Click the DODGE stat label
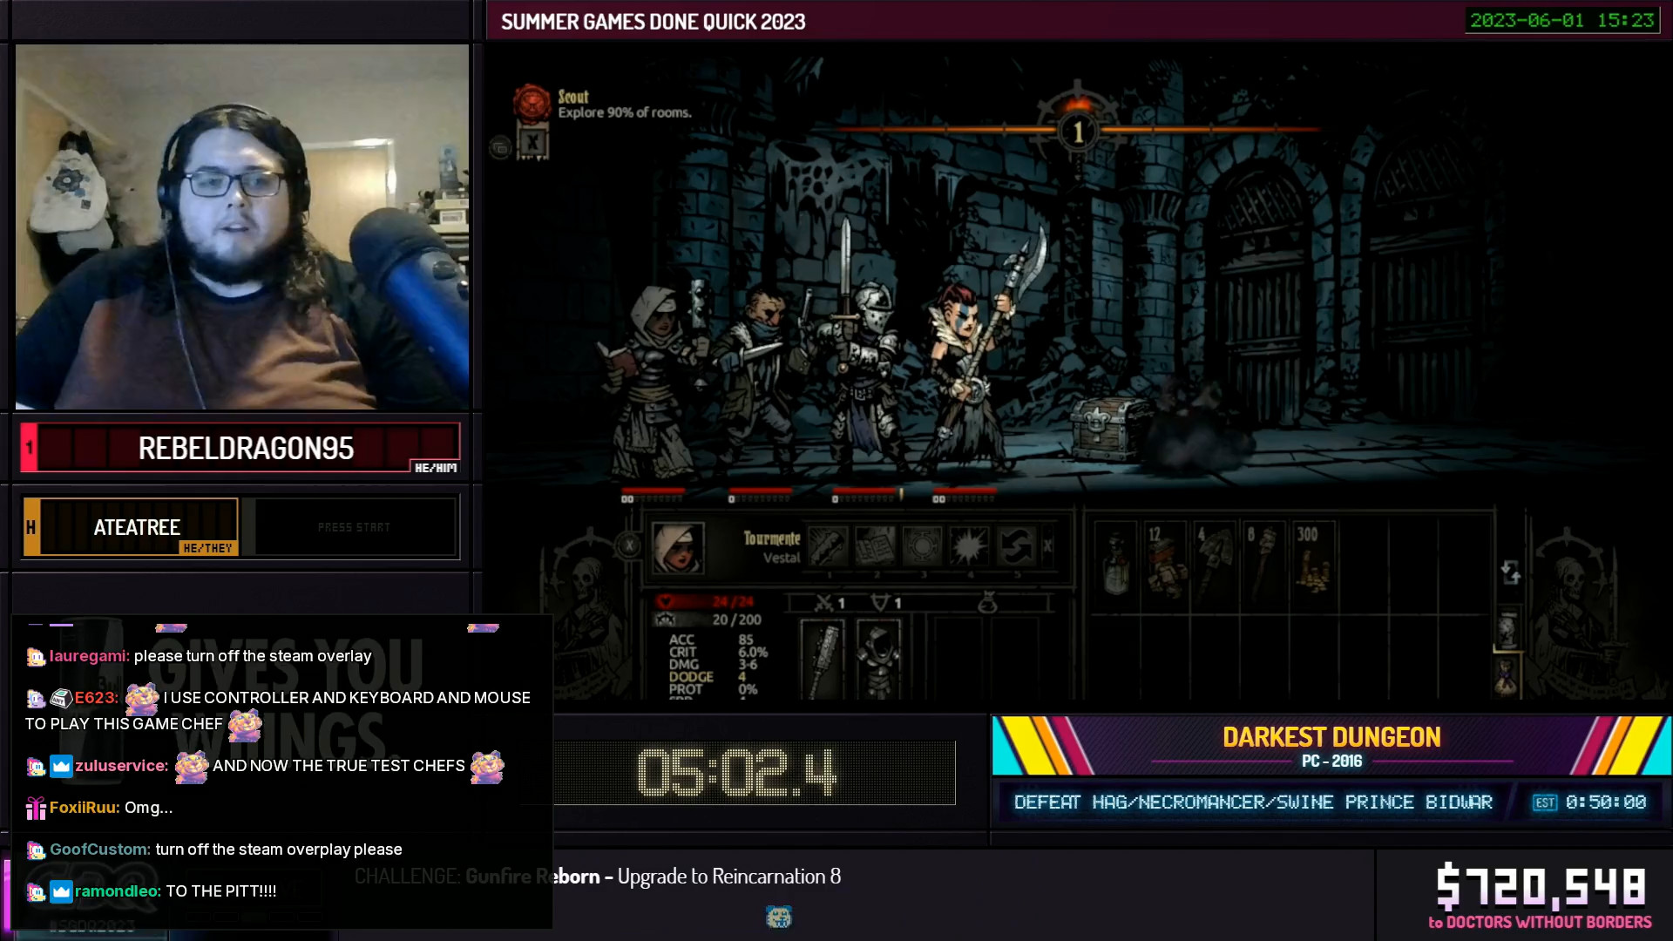Screen dimensions: 1673x941 [x=691, y=677]
